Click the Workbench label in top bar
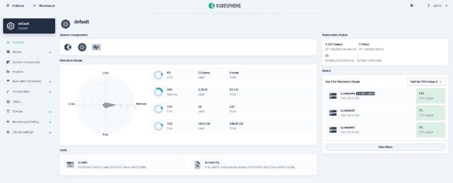Image resolution: width=453 pixels, height=183 pixels. coord(47,6)
